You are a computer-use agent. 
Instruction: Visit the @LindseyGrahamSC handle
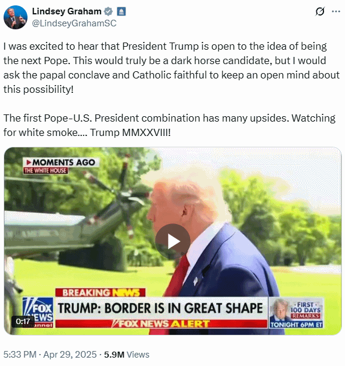pyautogui.click(x=74, y=23)
